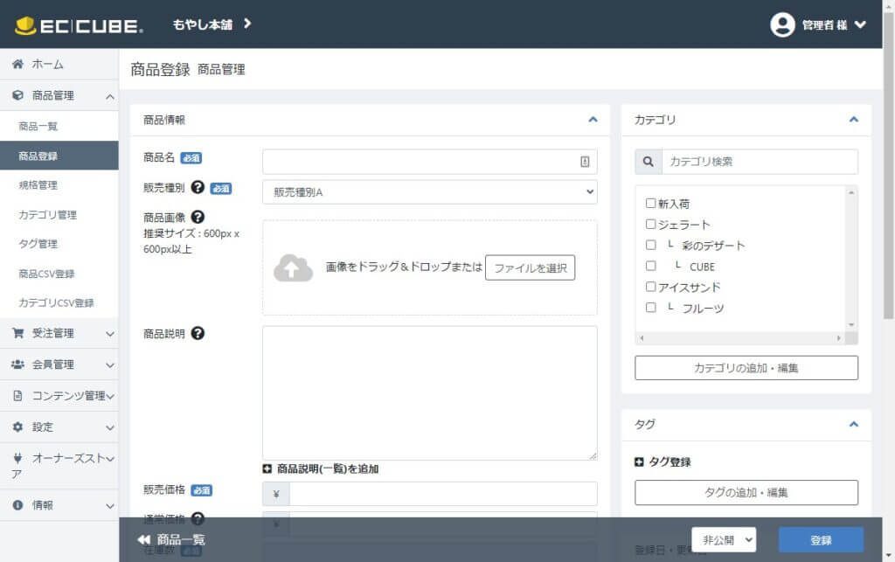Enable the アイスサンド category checkbox
This screenshot has width=895, height=562.
pos(650,287)
